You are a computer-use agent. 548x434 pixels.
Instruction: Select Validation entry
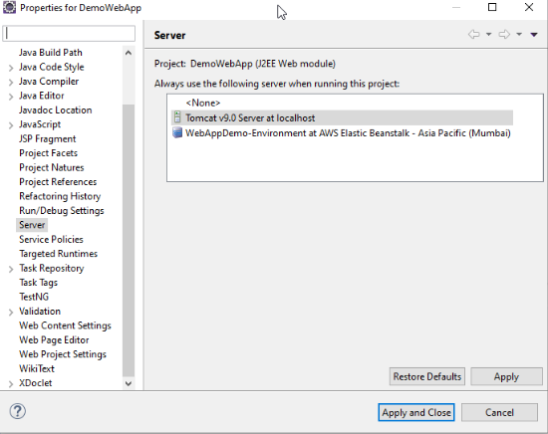tap(40, 311)
